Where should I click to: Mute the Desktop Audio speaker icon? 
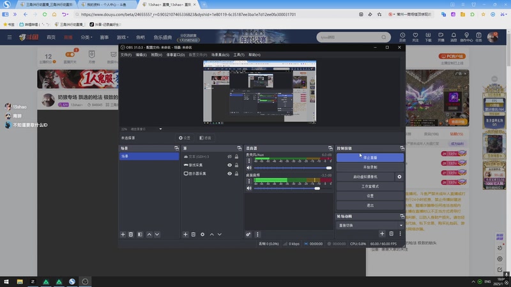coord(249,188)
